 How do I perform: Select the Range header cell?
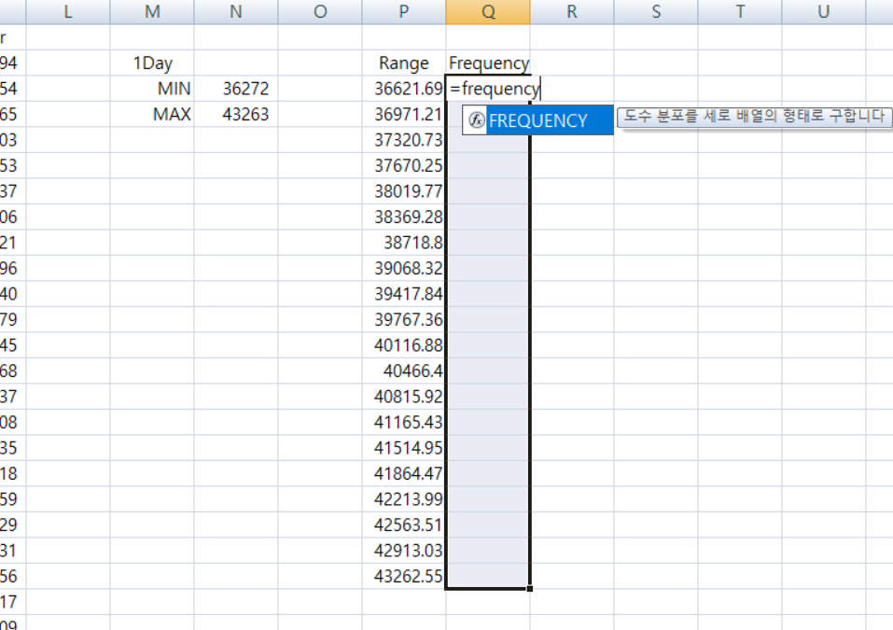tap(404, 63)
